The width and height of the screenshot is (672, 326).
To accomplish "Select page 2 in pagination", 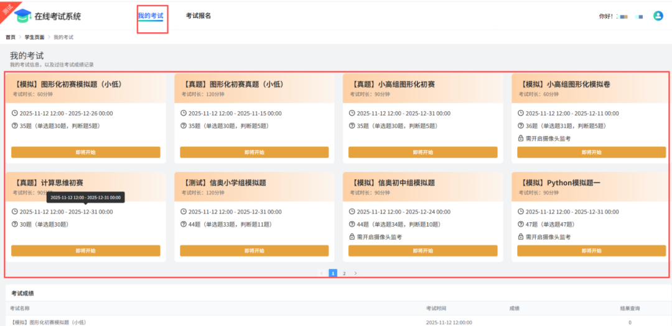I will [x=344, y=273].
